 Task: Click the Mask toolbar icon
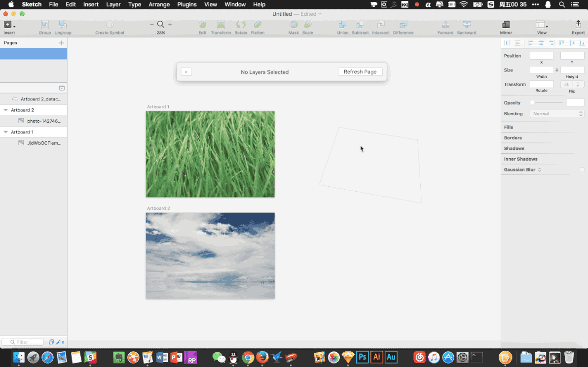pyautogui.click(x=294, y=25)
